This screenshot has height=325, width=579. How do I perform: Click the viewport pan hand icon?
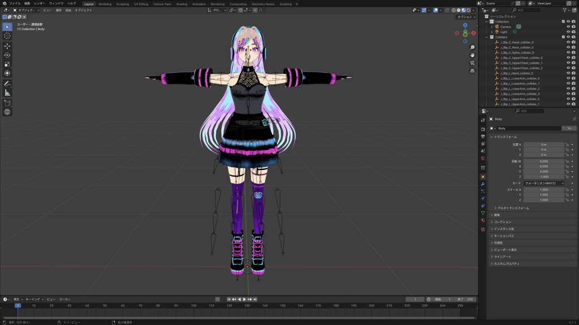coord(472,55)
